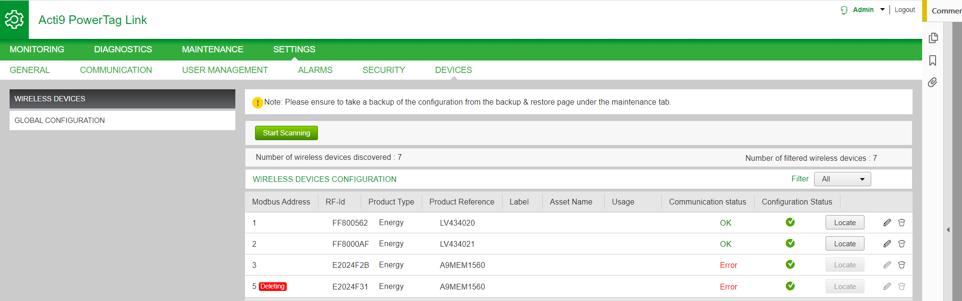
Task: Edit device E2024F31 with pencil icon
Action: 887,287
